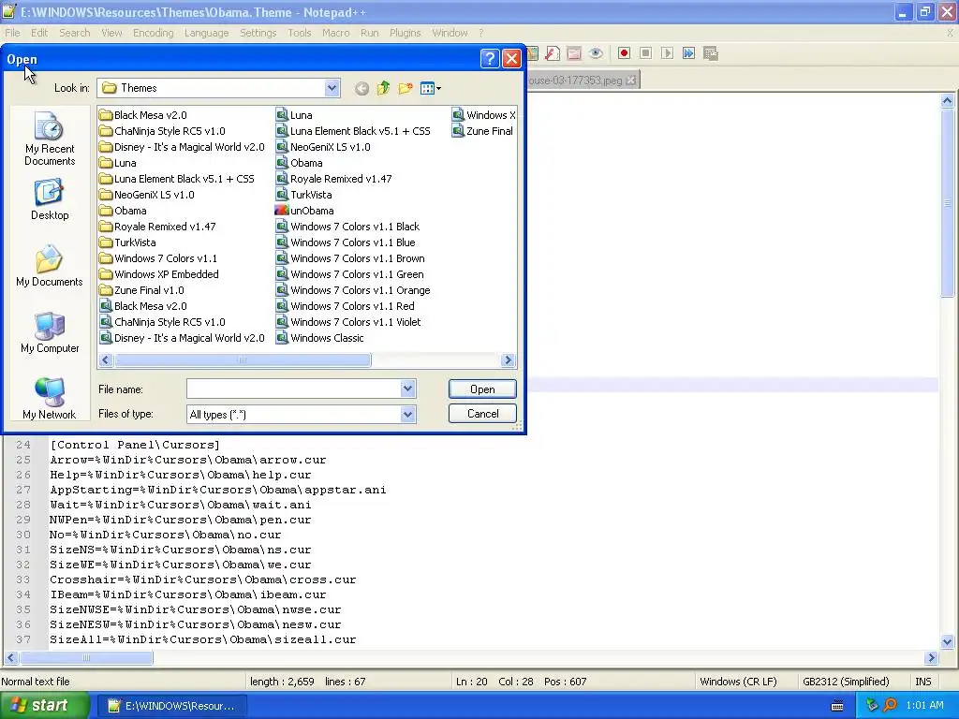Click the Open button in dialog

click(482, 389)
